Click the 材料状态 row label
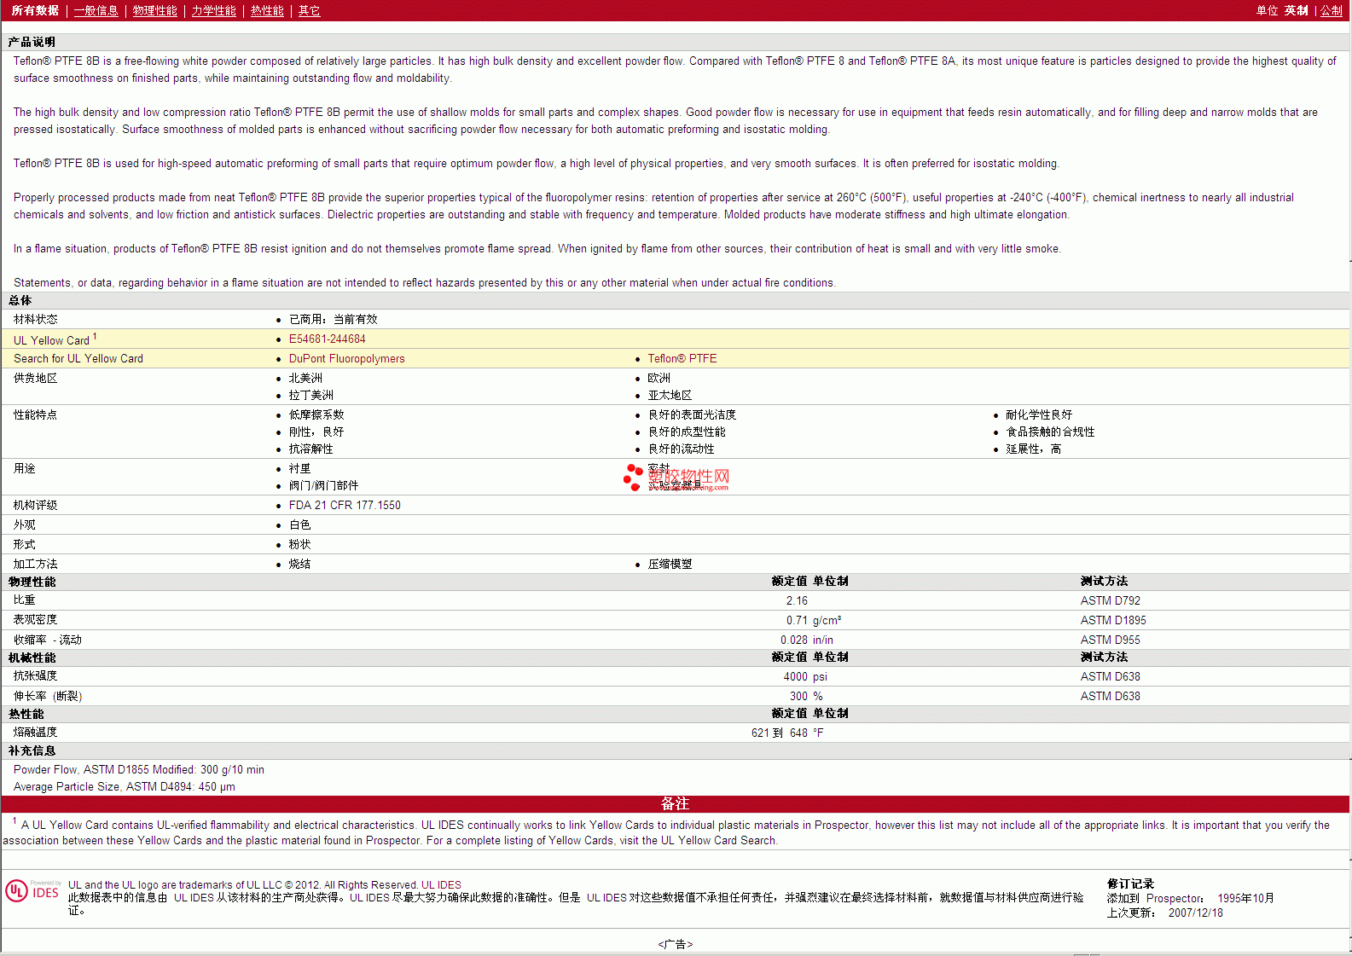1352x956 pixels. coord(35,319)
